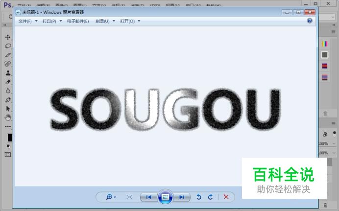Collapse Photoshop right panels double-arrow
This screenshot has height=211, width=339.
[x=334, y=25]
